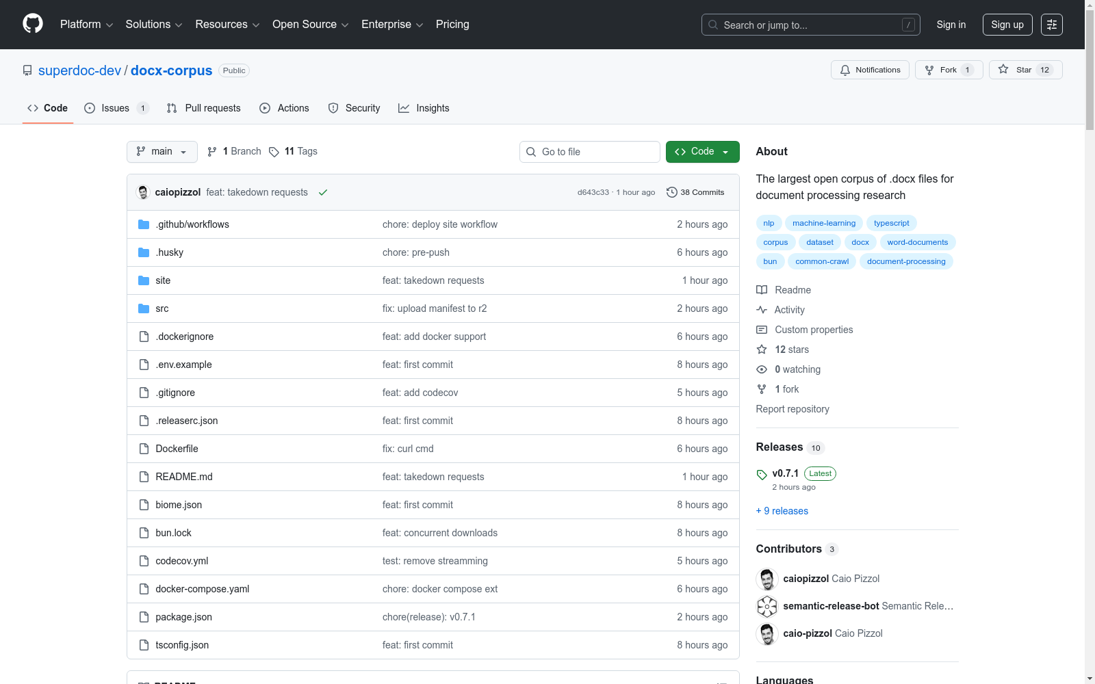Click the fork icon next to 1 fork
This screenshot has width=1095, height=684.
(762, 389)
